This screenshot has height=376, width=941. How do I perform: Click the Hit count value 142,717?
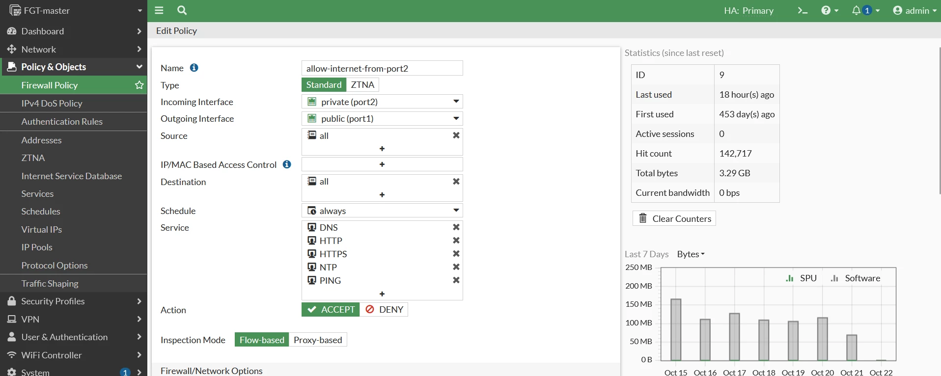click(x=735, y=153)
